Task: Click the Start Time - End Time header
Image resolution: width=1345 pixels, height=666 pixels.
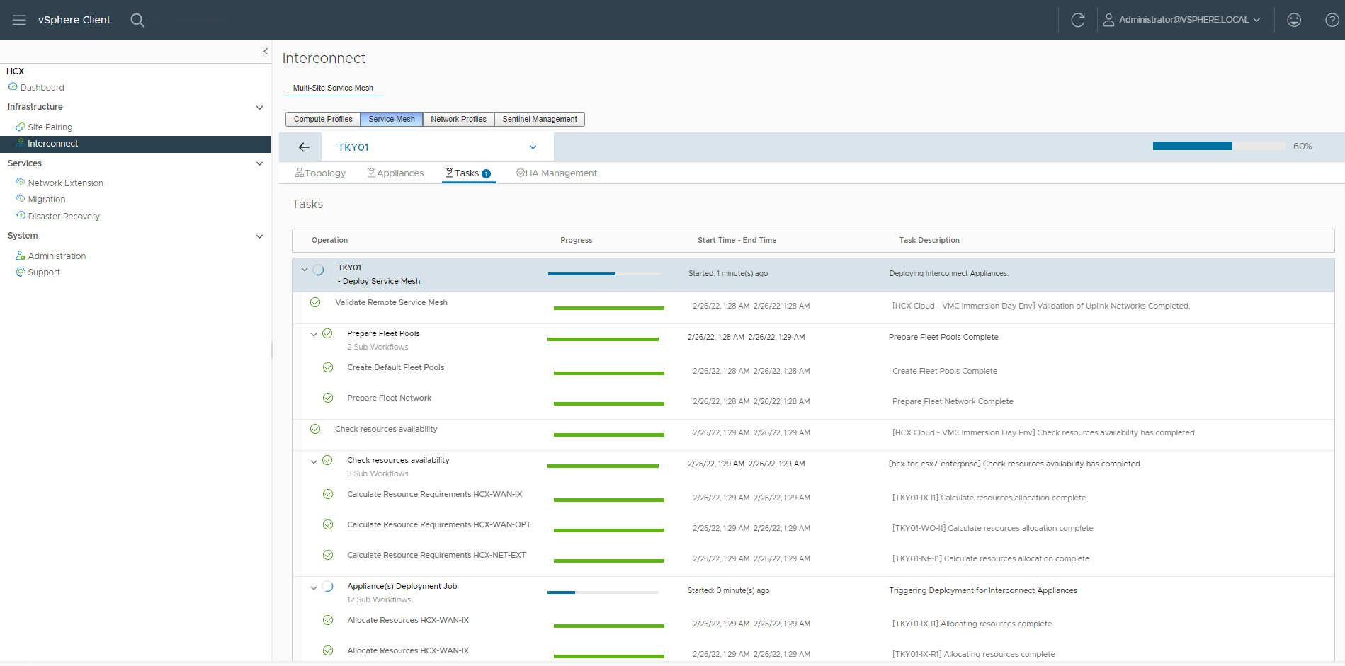Action: coord(737,241)
